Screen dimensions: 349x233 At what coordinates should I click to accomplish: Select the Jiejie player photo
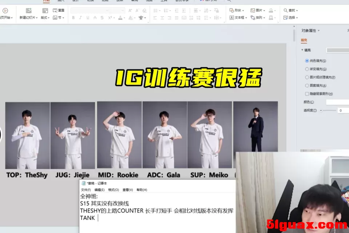(73, 135)
